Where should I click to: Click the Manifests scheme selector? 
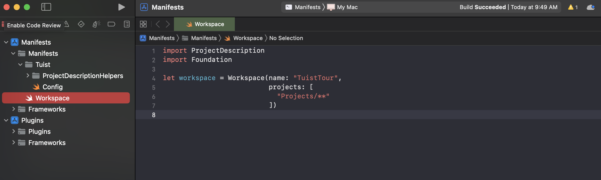click(x=303, y=7)
